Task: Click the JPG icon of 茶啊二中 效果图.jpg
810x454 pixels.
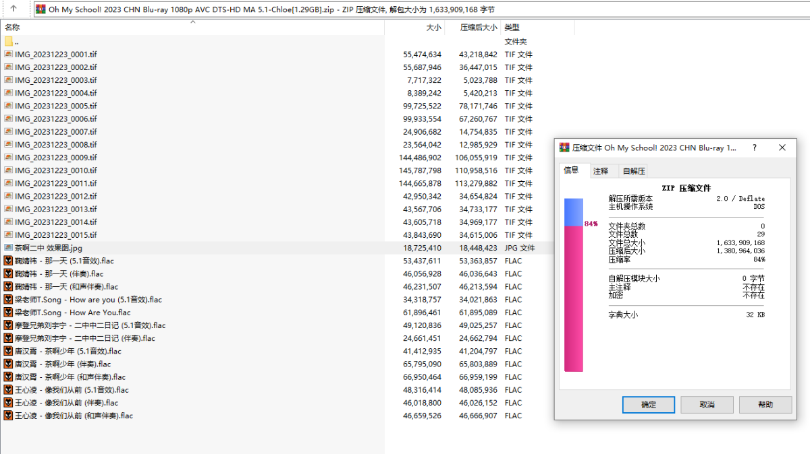Action: 9,248
